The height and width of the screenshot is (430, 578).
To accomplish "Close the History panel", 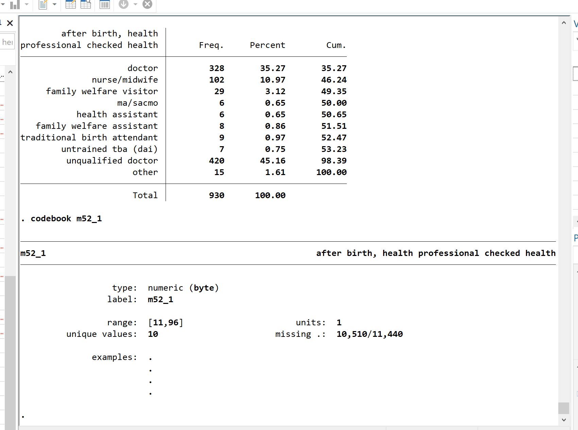I will (x=10, y=23).
